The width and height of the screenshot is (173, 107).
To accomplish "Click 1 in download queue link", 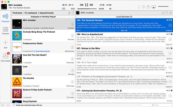I will click(41, 51).
